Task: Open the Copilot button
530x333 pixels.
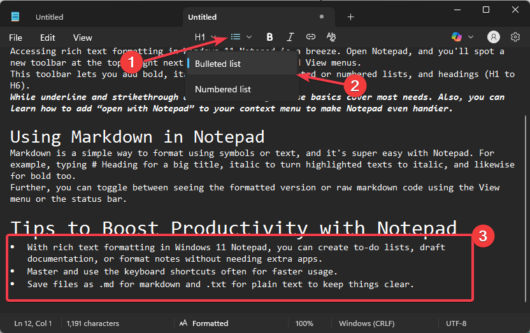Action: [457, 37]
